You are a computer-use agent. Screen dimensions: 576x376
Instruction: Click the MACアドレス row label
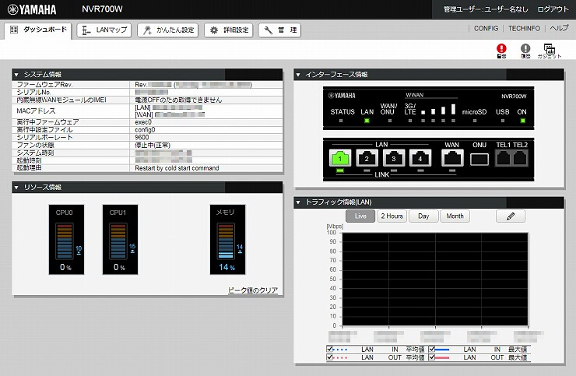36,111
